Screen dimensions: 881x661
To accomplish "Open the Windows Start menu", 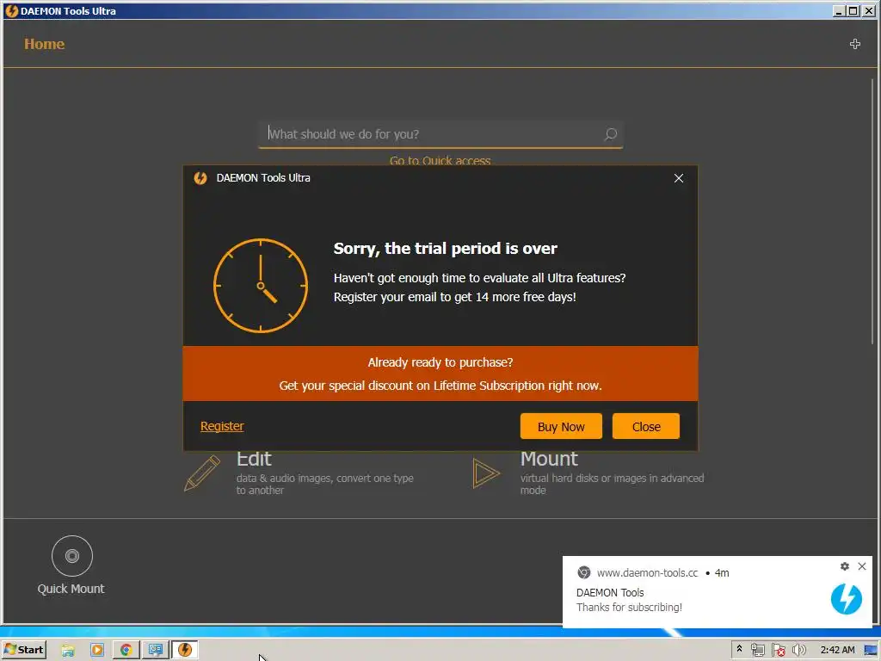I will (23, 650).
